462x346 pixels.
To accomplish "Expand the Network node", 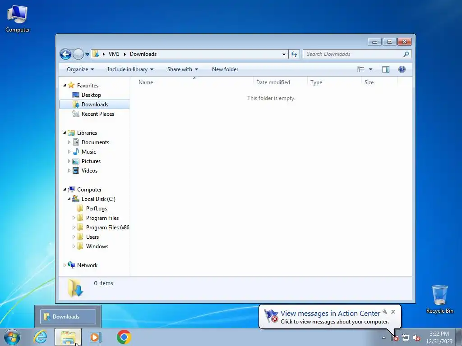I will point(65,265).
